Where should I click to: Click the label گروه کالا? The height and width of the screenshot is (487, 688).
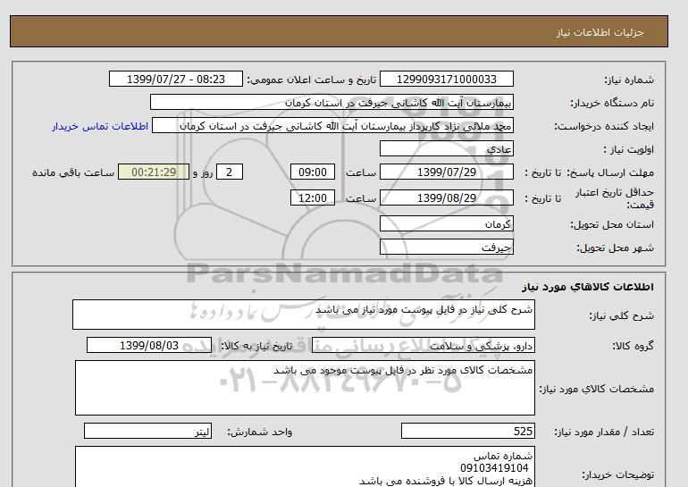pyautogui.click(x=633, y=346)
